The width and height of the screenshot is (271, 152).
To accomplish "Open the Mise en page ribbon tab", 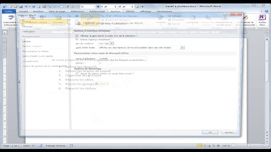I will [57, 11].
